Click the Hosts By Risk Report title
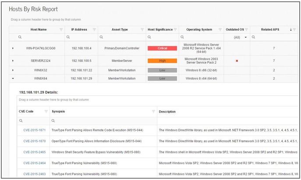 [x=33, y=9]
